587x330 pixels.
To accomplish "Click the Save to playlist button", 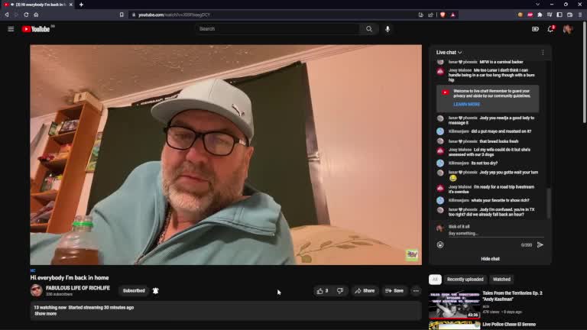I will pyautogui.click(x=394, y=291).
